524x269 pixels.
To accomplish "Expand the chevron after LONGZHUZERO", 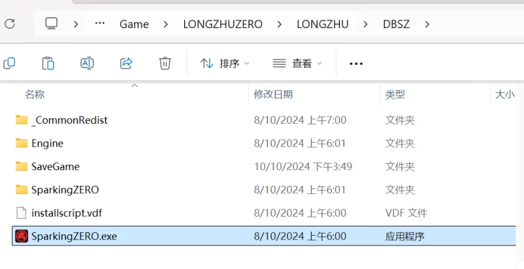I will tap(280, 24).
